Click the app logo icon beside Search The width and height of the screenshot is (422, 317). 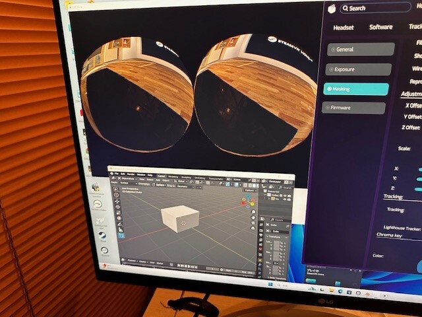tap(332, 9)
